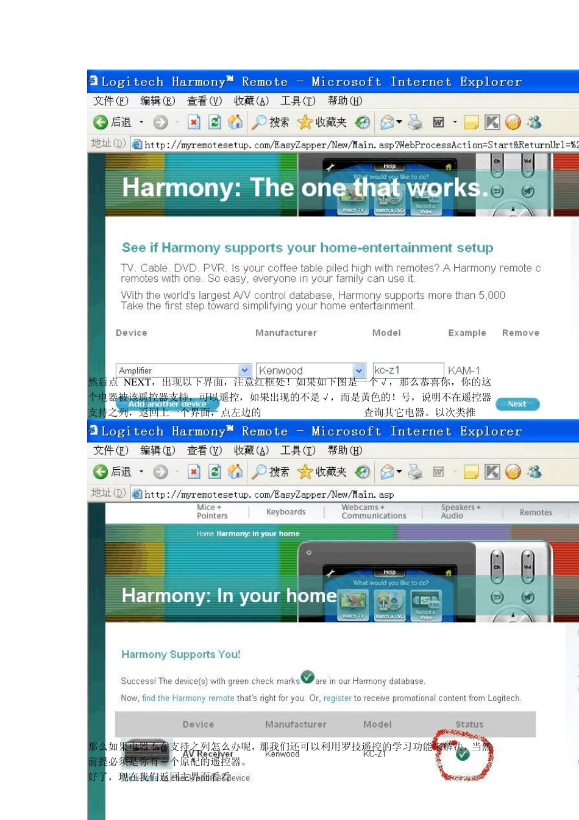Viewport: 579px width, 820px height.
Task: Click the 搜索 search icon in lower browser toolbar
Action: (x=259, y=472)
